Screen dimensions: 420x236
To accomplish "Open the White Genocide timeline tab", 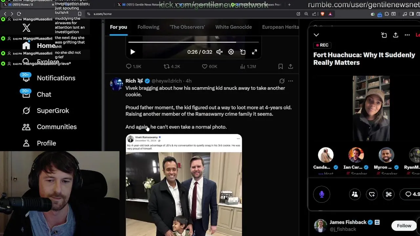I will (x=234, y=27).
